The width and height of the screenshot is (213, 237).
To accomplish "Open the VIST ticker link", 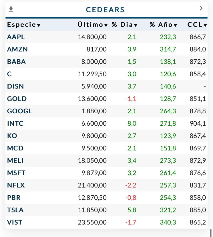I will (15, 222).
